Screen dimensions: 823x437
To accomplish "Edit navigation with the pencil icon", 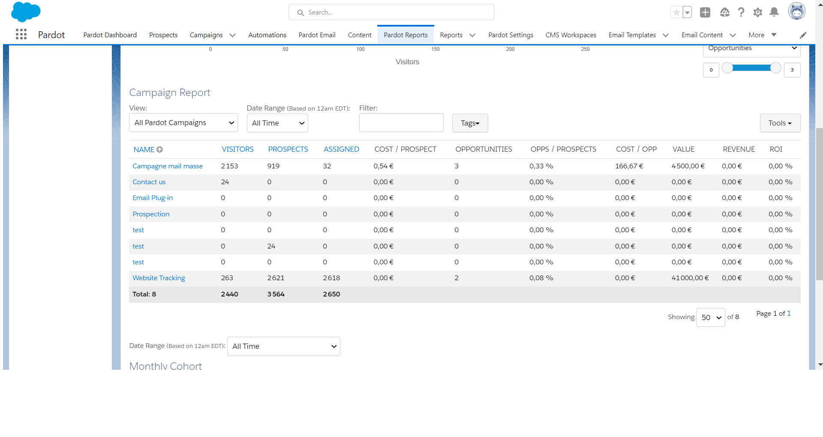I will [803, 35].
